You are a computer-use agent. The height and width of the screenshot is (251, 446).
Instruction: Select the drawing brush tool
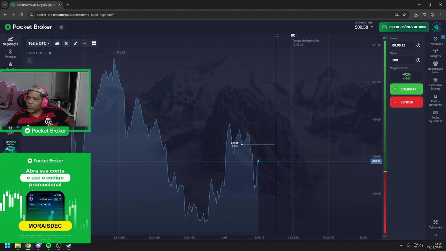coord(75,43)
